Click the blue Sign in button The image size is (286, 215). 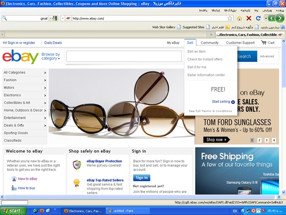tap(142, 178)
